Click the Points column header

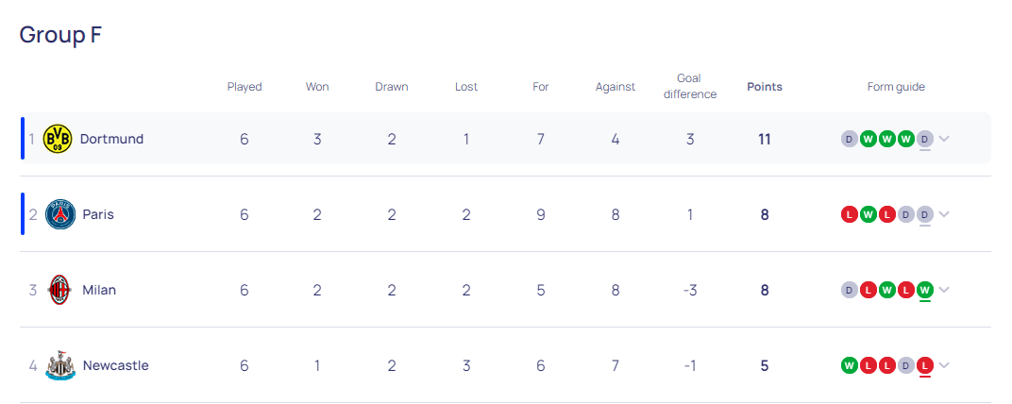(x=765, y=87)
